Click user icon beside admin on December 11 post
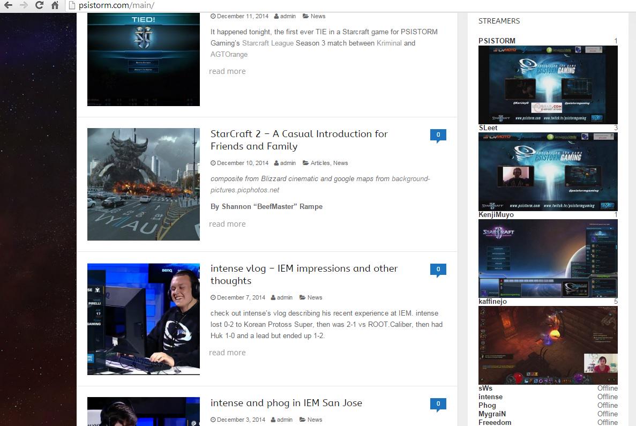 pyautogui.click(x=276, y=16)
